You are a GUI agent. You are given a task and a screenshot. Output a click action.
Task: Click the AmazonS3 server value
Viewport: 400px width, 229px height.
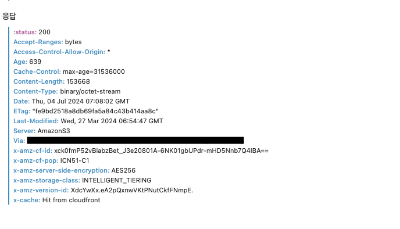coord(54,131)
